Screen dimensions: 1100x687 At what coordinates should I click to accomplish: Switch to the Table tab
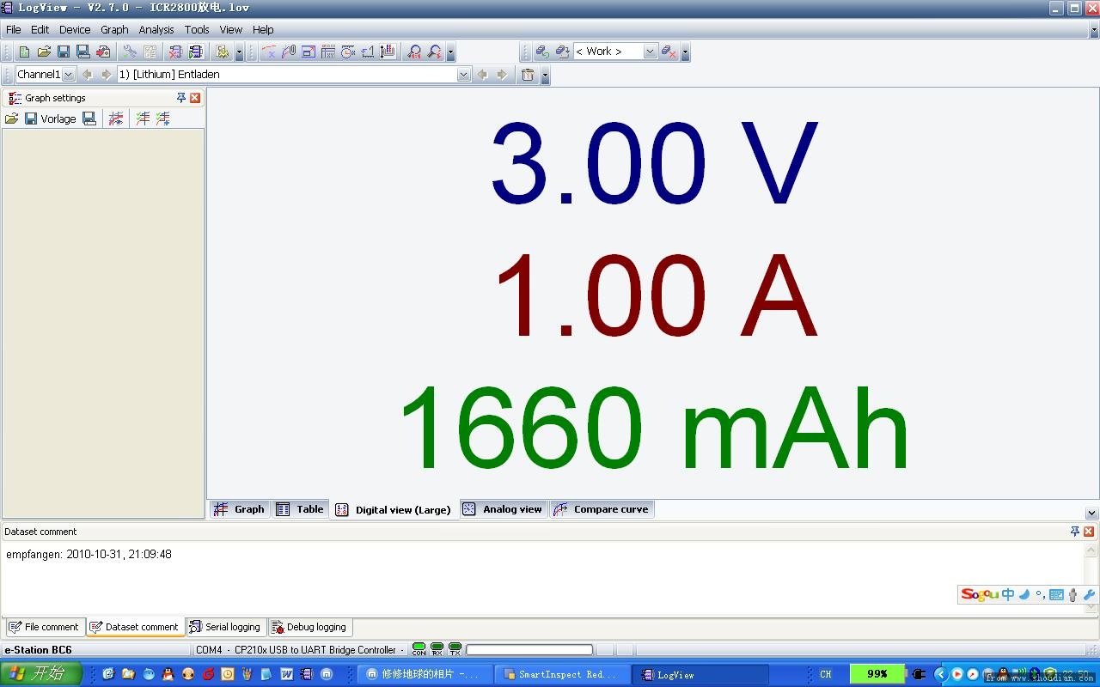300,509
